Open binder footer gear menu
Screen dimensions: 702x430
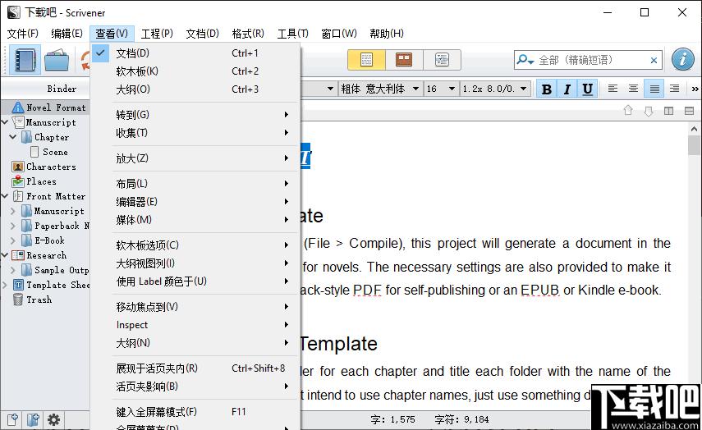[53, 419]
